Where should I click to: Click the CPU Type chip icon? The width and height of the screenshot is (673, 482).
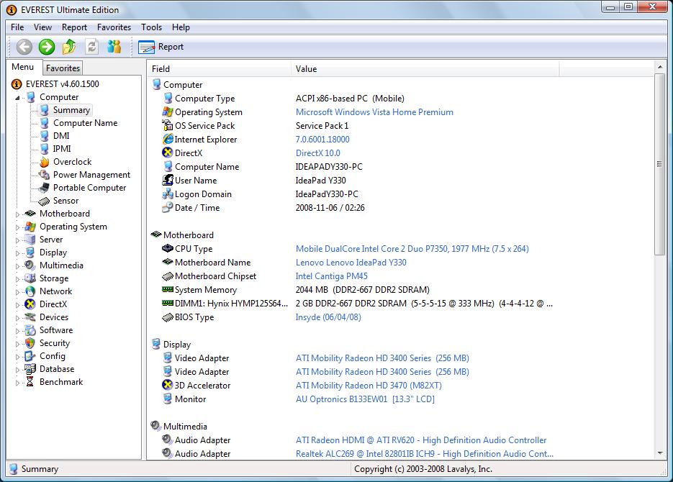coord(168,248)
